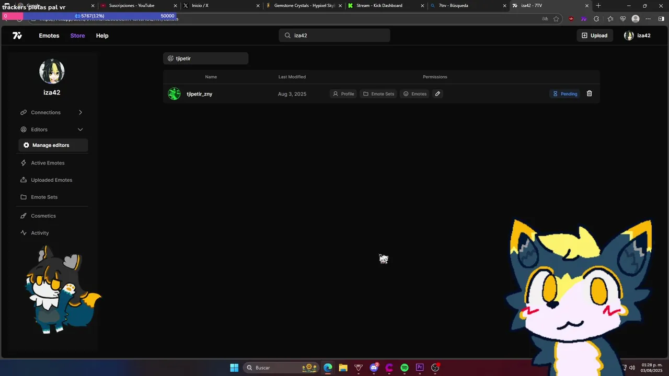669x376 pixels.
Task: Click the large iza42 profile avatar
Action: (52, 72)
